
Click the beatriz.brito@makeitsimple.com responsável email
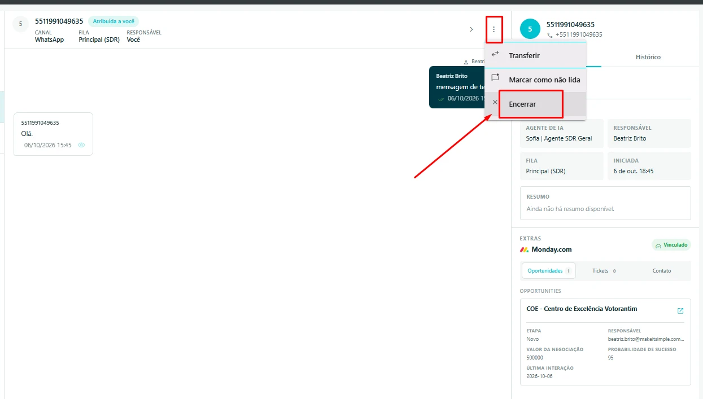point(646,339)
